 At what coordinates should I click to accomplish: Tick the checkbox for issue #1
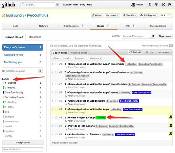point(56,134)
